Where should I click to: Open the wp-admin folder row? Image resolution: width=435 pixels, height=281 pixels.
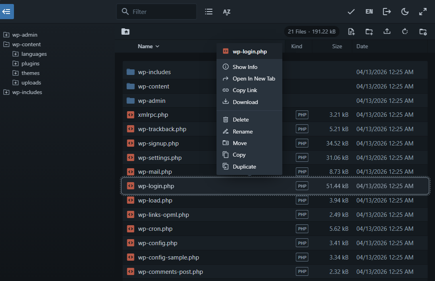275,101
